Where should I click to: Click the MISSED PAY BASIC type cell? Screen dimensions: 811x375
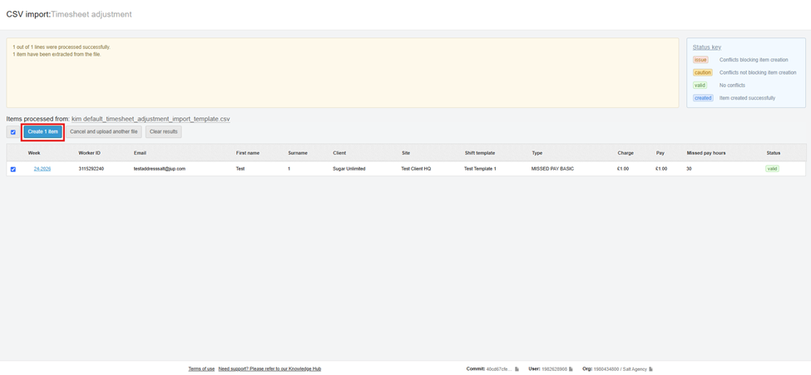(x=553, y=169)
